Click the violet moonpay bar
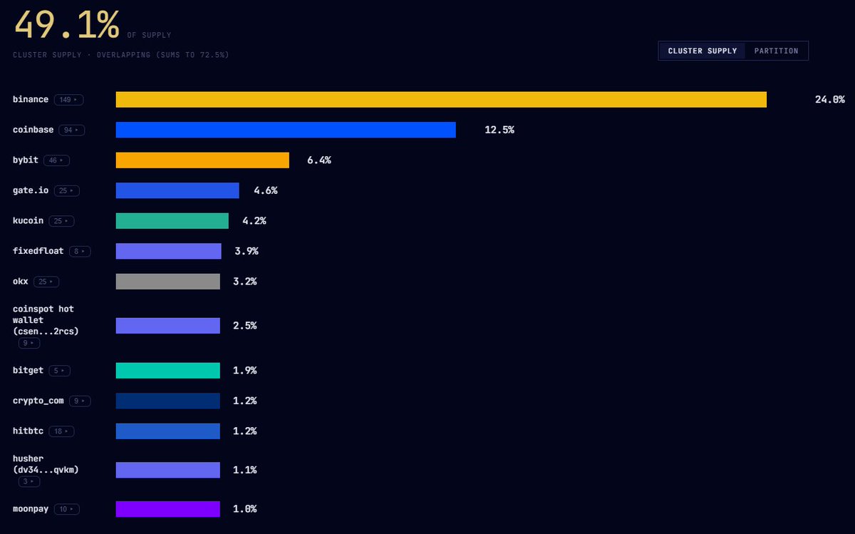 [168, 509]
